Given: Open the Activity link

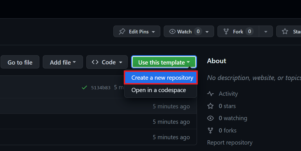Looking at the screenshot, I should coord(228,94).
